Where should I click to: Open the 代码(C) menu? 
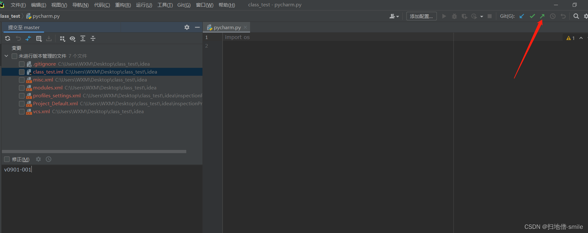[102, 5]
